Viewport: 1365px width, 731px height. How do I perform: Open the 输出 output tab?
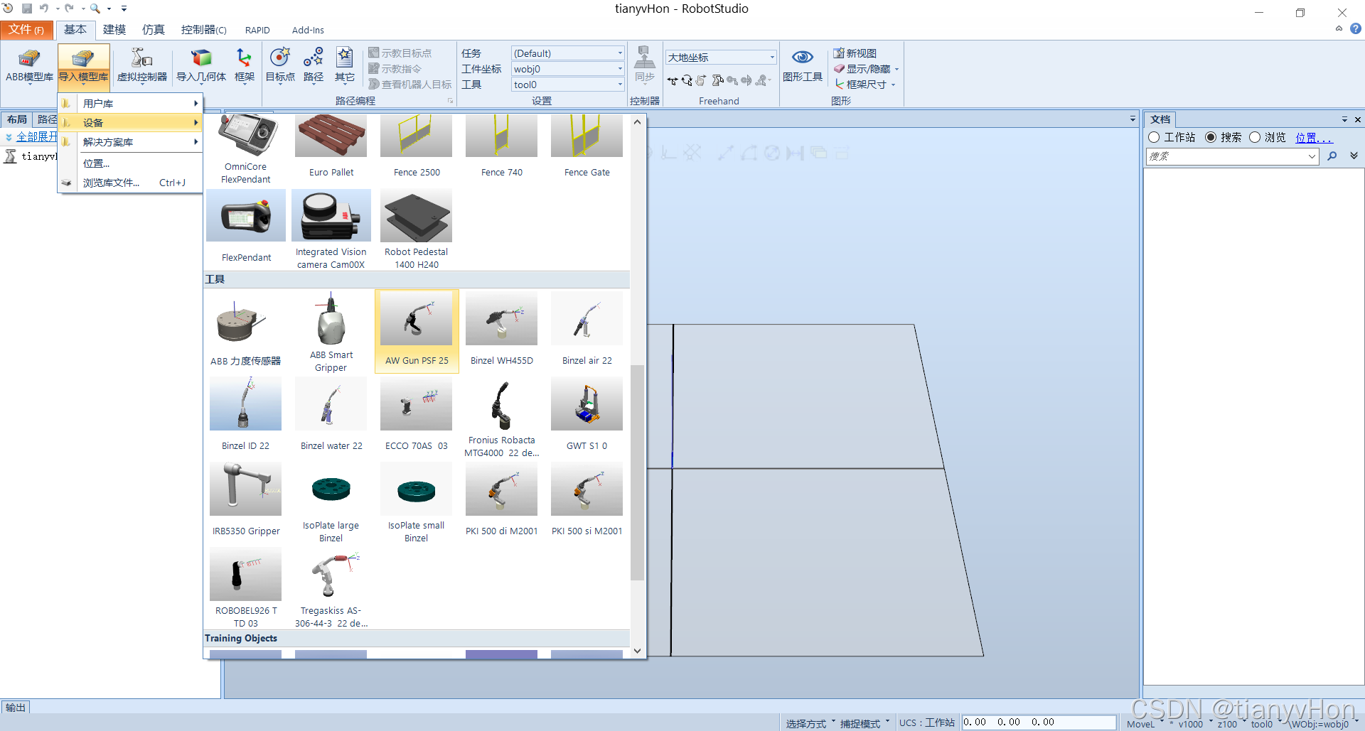[x=16, y=708]
